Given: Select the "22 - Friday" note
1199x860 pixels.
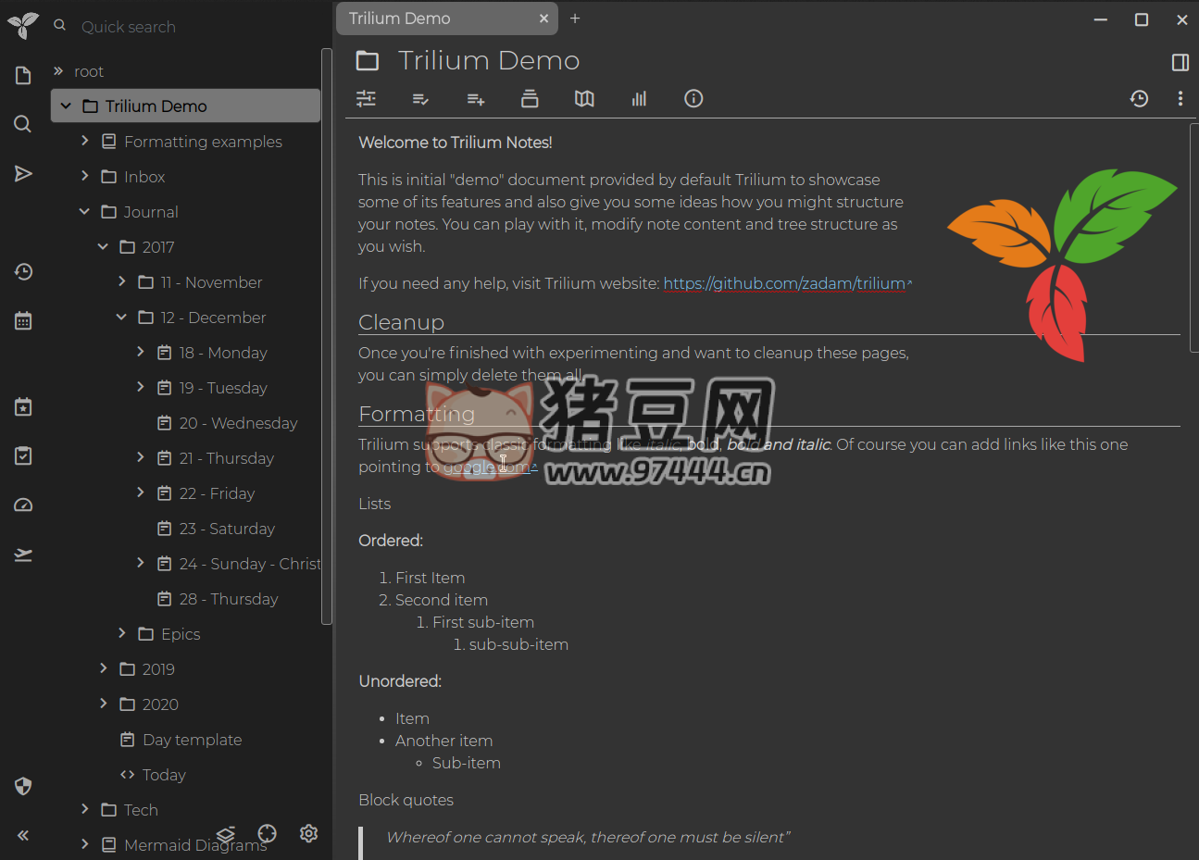Looking at the screenshot, I should pyautogui.click(x=217, y=493).
